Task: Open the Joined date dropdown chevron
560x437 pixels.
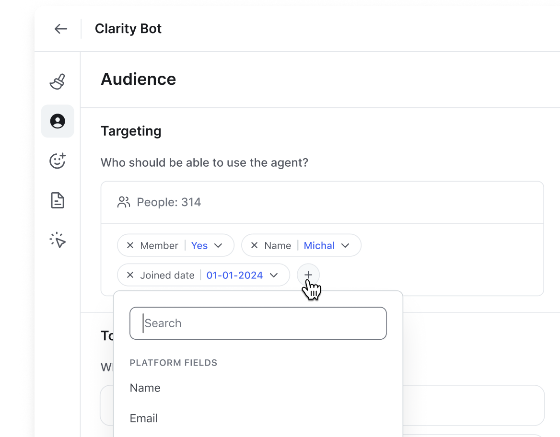Action: click(274, 275)
